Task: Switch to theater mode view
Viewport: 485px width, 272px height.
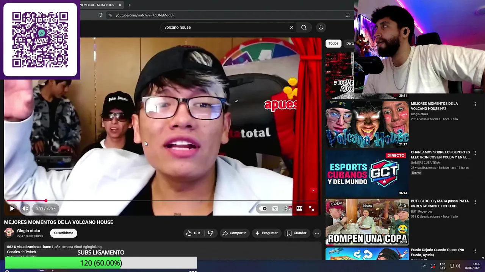Action: click(299, 209)
